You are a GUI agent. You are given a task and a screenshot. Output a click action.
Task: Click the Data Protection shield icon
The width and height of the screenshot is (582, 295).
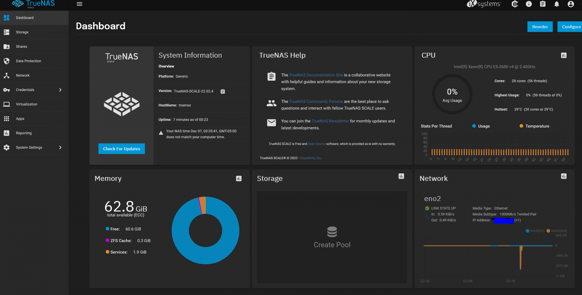click(6, 61)
